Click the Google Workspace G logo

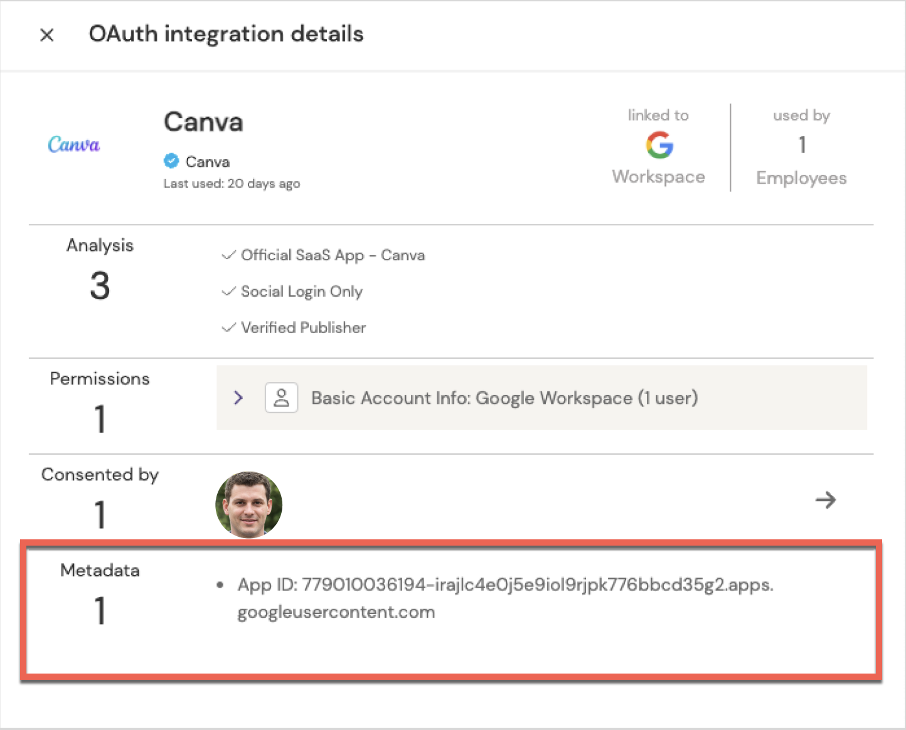tap(659, 145)
